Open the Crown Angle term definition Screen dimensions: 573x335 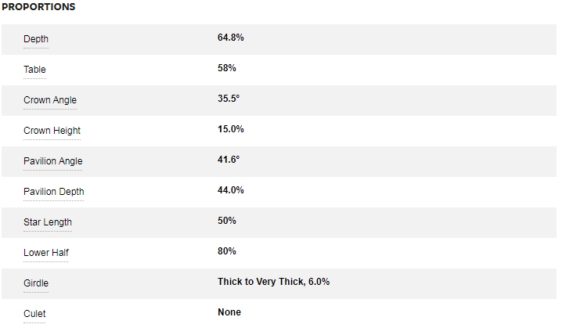tap(50, 100)
